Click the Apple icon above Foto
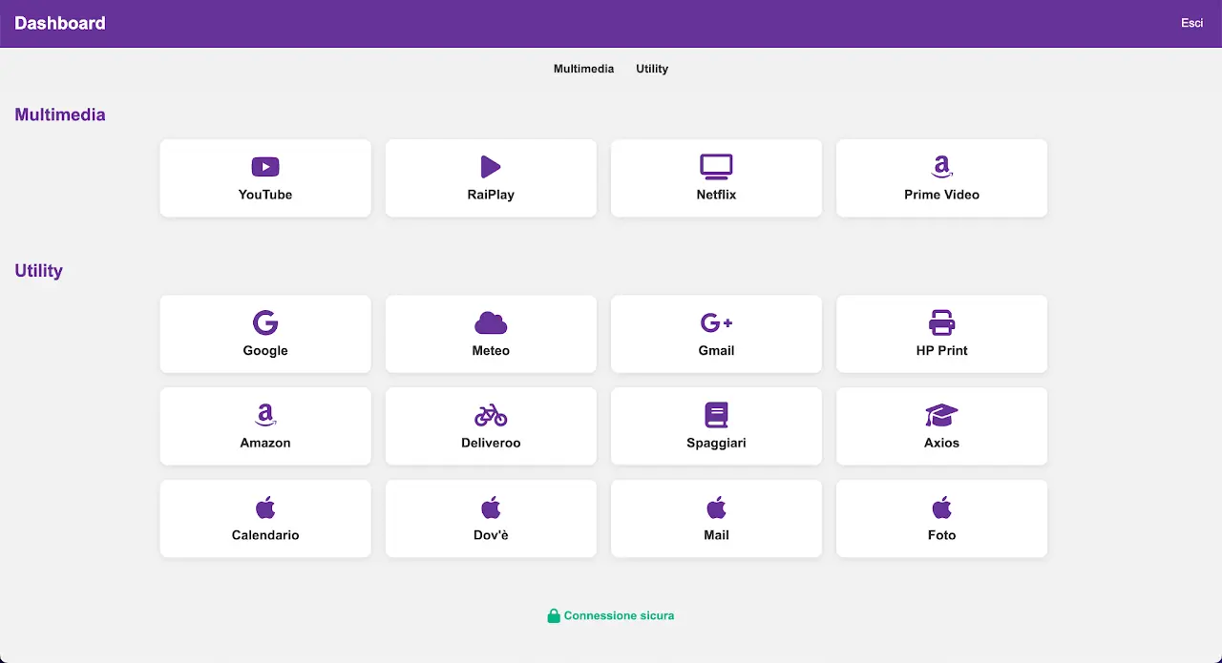This screenshot has height=663, width=1222. [x=942, y=507]
